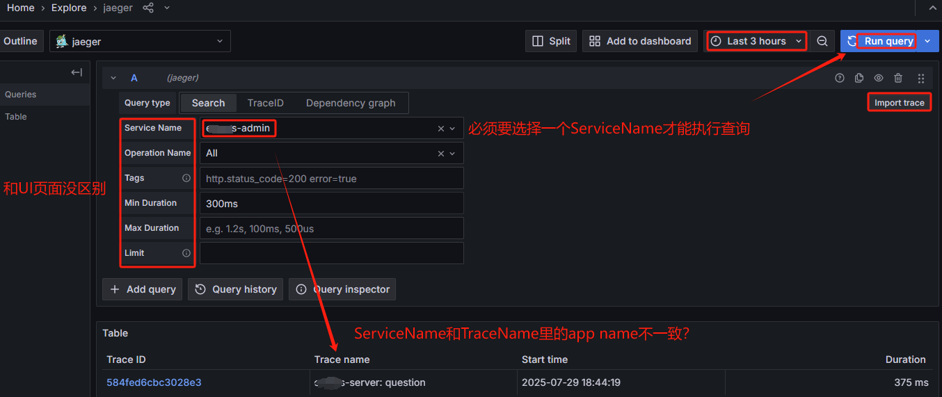Open the Operation Name dropdown
This screenshot has width=942, height=397.
click(453, 154)
